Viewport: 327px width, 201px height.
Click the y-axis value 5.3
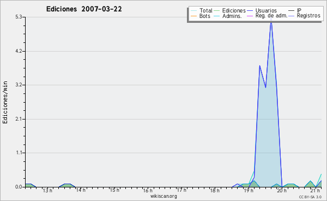pos(19,17)
